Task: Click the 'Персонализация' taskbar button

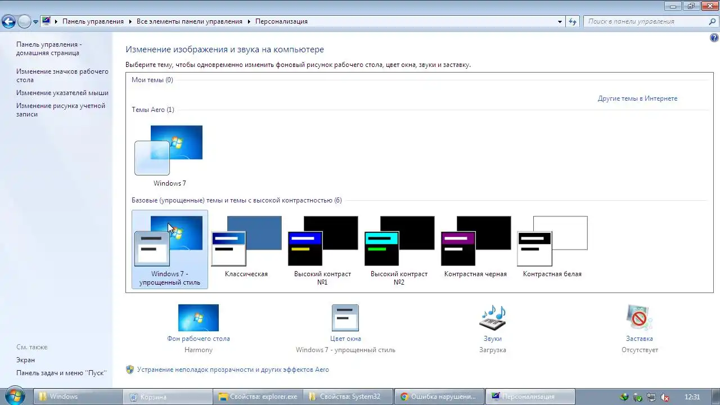Action: [x=530, y=397]
